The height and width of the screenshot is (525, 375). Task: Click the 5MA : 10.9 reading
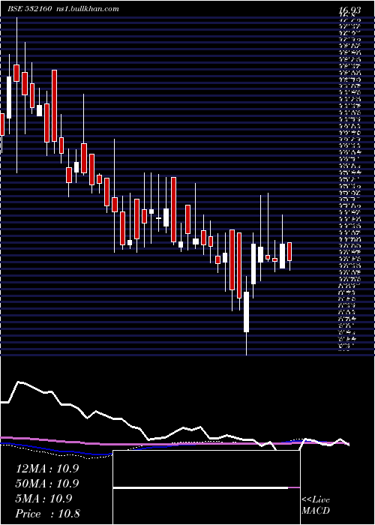pyautogui.click(x=43, y=499)
